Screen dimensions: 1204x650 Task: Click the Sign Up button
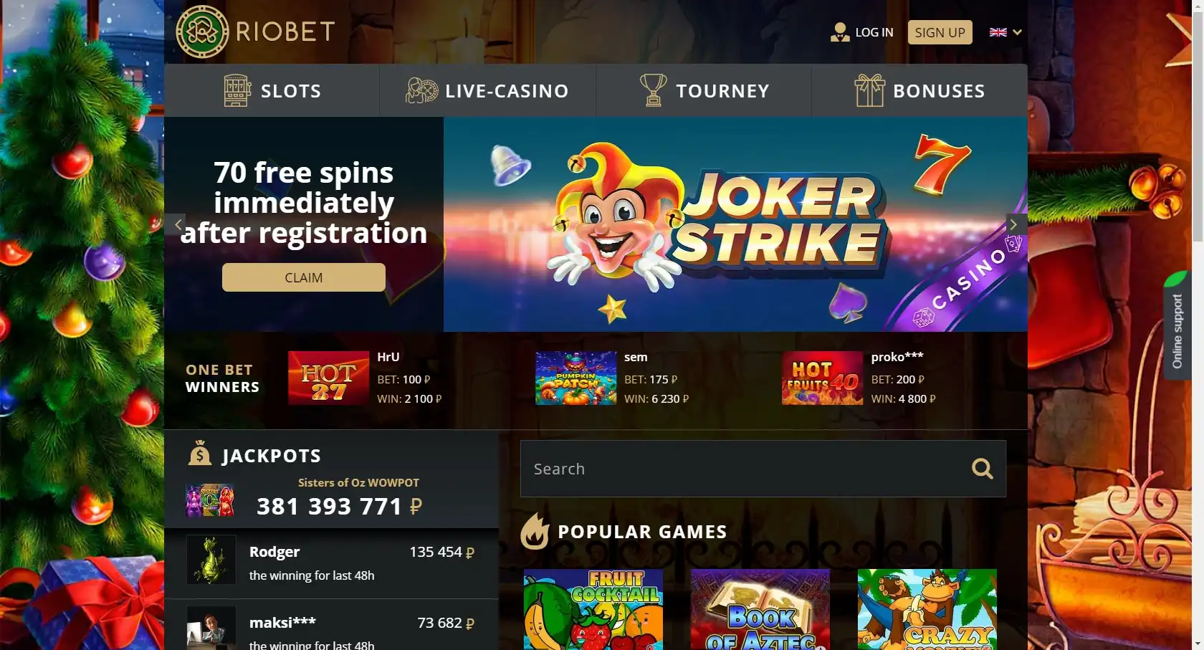940,32
